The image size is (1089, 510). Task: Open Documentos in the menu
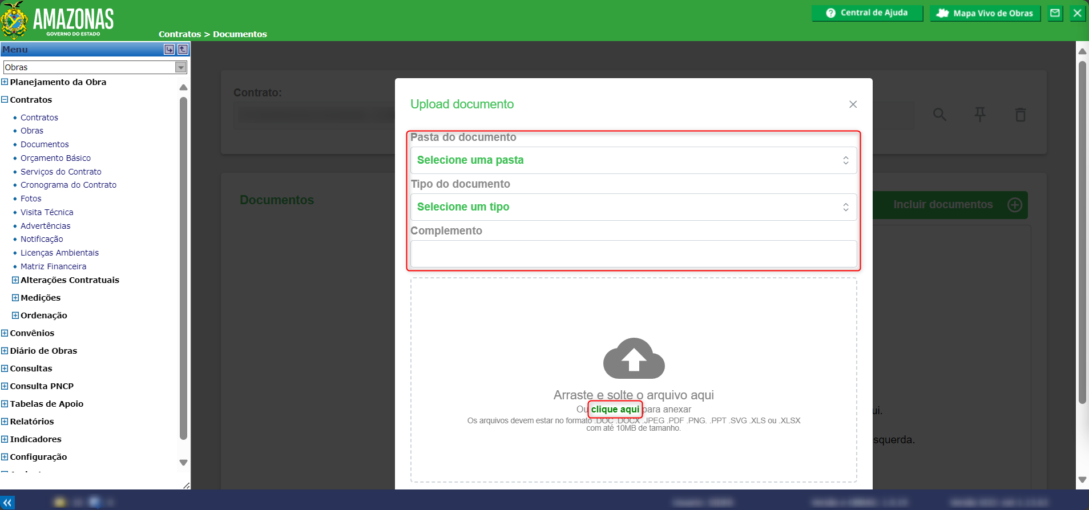(x=45, y=144)
